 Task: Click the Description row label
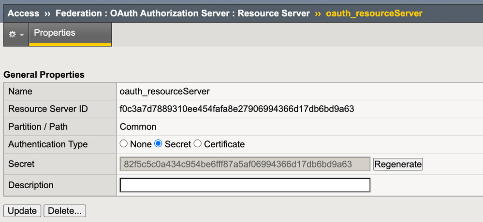pos(31,185)
